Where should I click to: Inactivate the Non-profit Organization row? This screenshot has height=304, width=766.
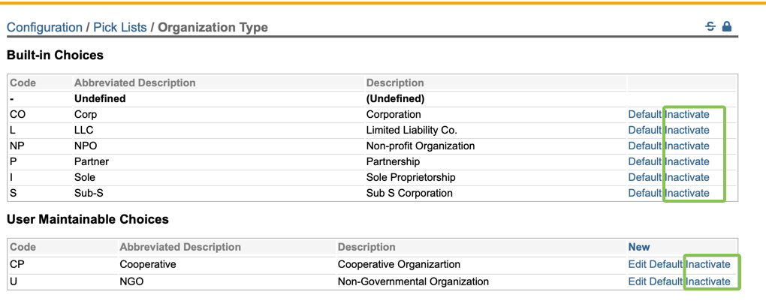(687, 146)
